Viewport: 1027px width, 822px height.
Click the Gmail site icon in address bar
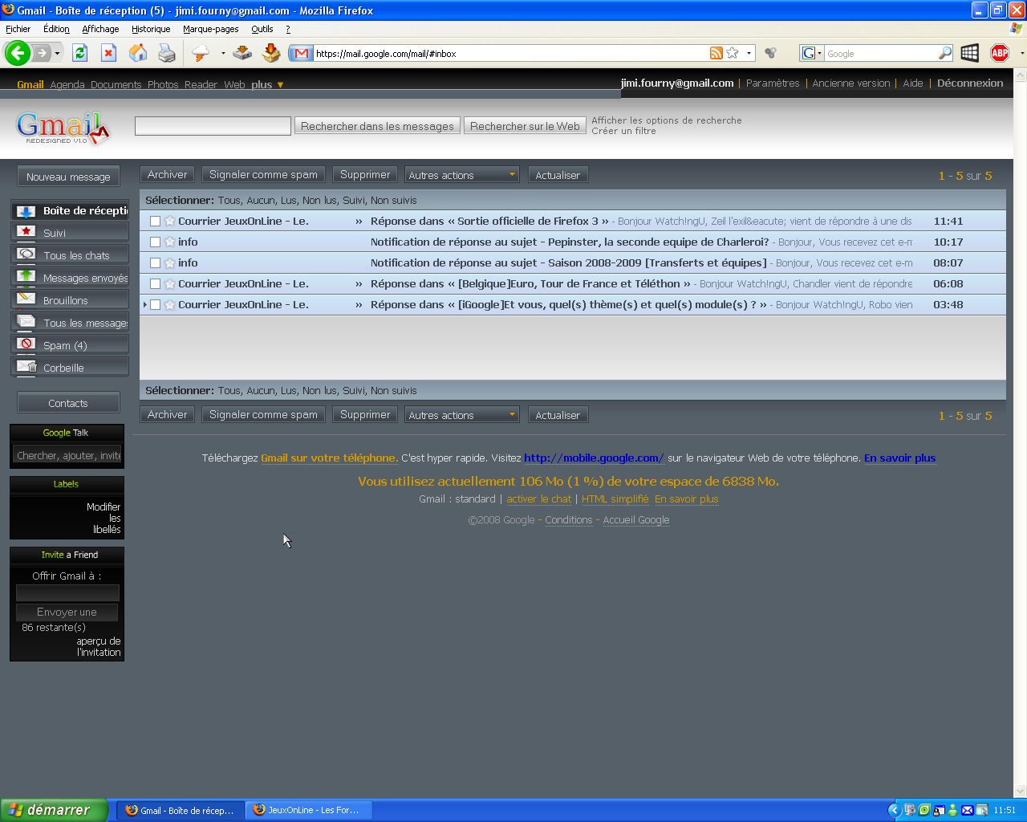pyautogui.click(x=301, y=54)
